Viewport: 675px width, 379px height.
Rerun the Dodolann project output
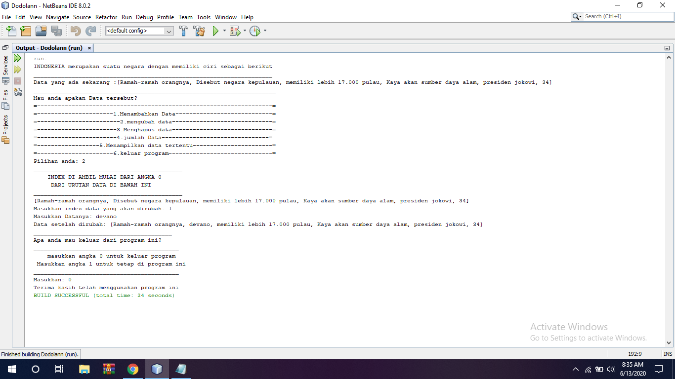tap(17, 58)
